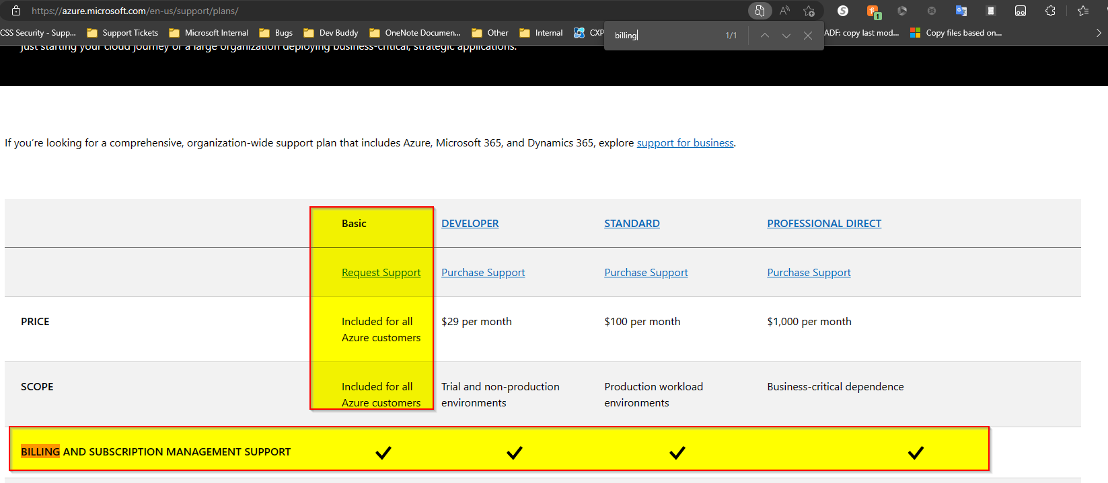This screenshot has width=1108, height=483.
Task: Follow the 'support for business' link
Action: coord(685,142)
